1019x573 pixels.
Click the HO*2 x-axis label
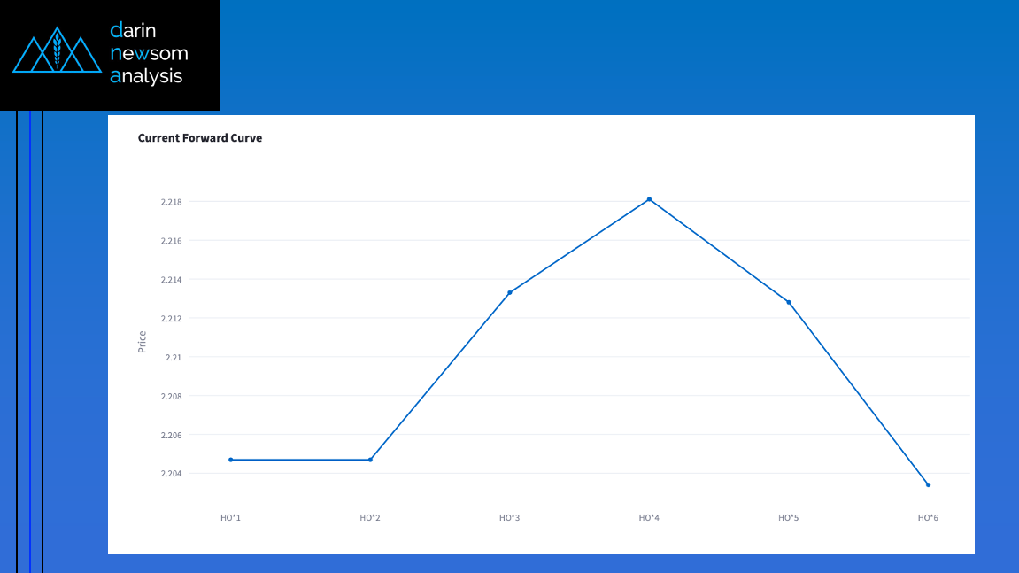(x=370, y=517)
